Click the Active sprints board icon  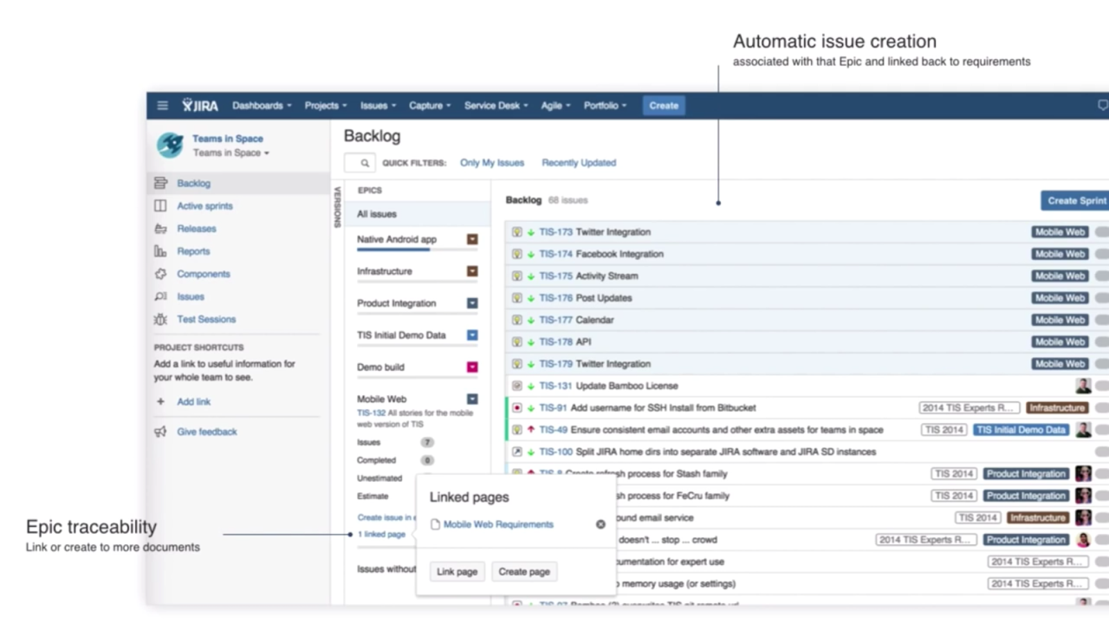pos(160,206)
